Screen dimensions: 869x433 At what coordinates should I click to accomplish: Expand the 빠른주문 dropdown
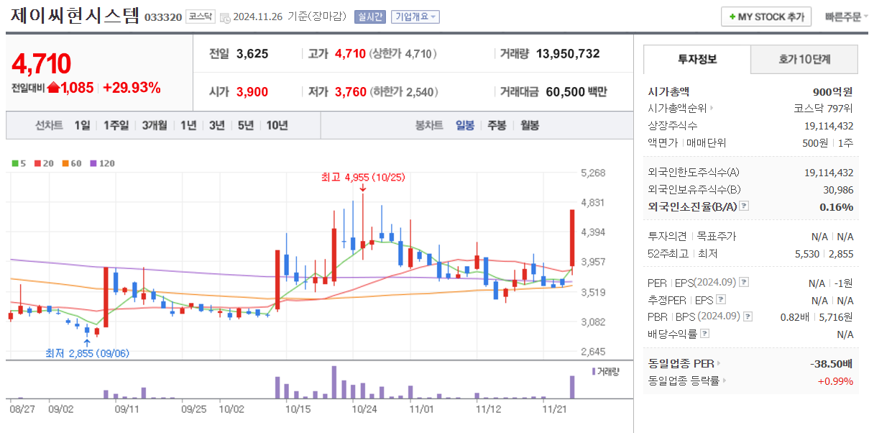coord(846,17)
